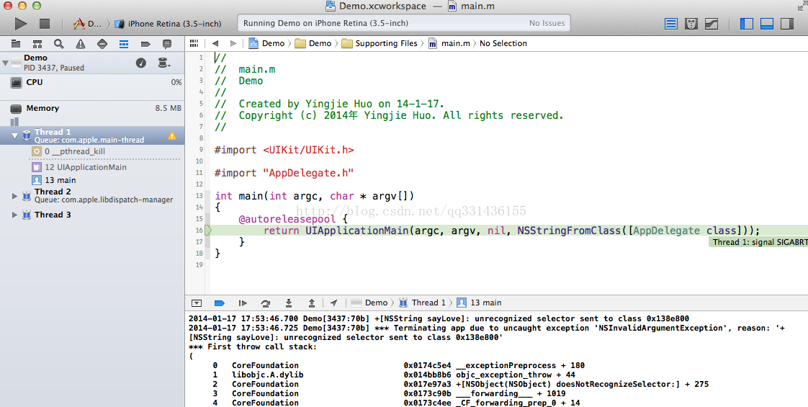Open the Log navigator tab
Image resolution: width=808 pixels, height=407 pixels.
pyautogui.click(x=167, y=45)
